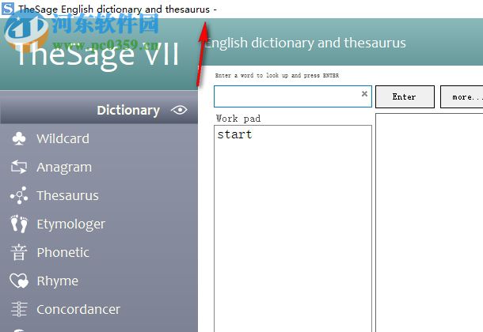Open the Concordancer tool
This screenshot has height=332, width=483.
point(78,309)
